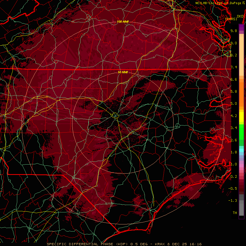Click the 2.6 color scale value
This screenshot has width=246, height=246.
tap(234, 140)
